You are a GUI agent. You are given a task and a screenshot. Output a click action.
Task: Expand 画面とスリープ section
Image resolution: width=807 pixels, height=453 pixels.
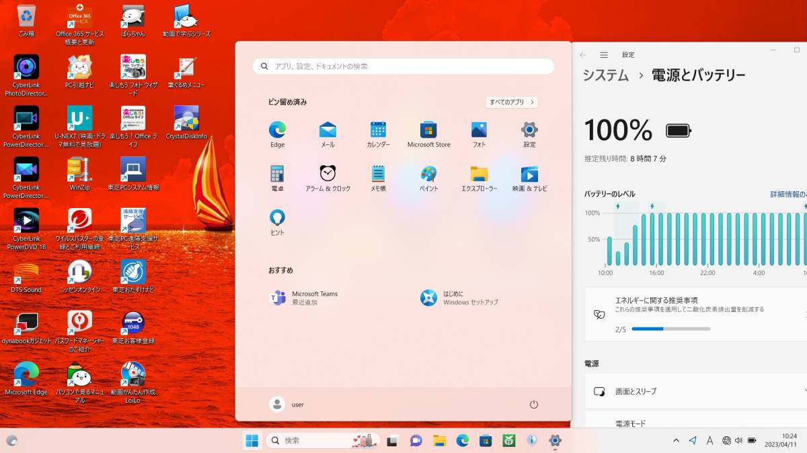pyautogui.click(x=696, y=391)
